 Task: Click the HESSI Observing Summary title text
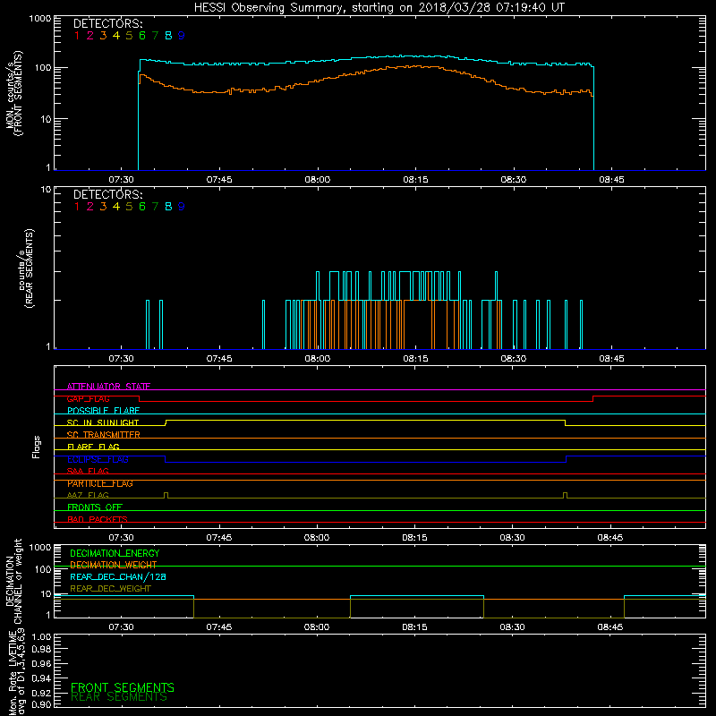pyautogui.click(x=379, y=8)
